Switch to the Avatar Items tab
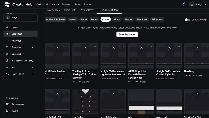Viewport: 209px width, 118px height. [88, 10]
